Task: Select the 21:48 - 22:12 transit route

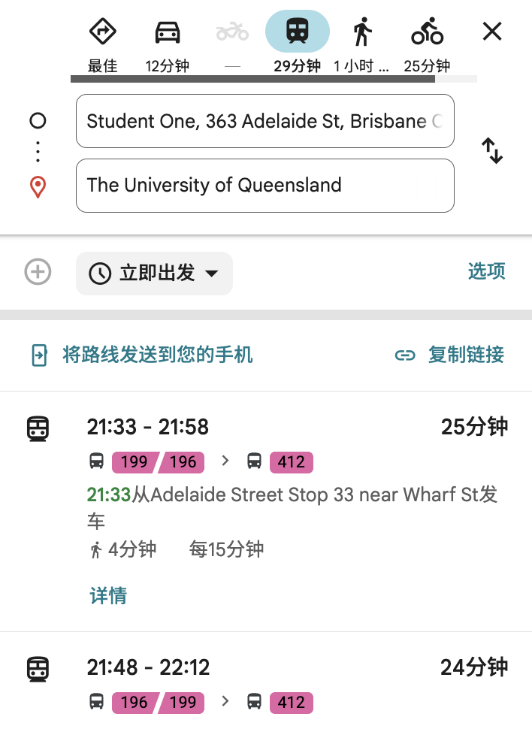Action: pyautogui.click(x=148, y=667)
